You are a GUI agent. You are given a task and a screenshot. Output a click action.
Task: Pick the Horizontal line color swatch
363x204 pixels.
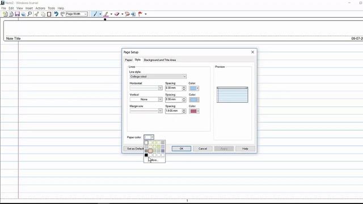pos(194,88)
